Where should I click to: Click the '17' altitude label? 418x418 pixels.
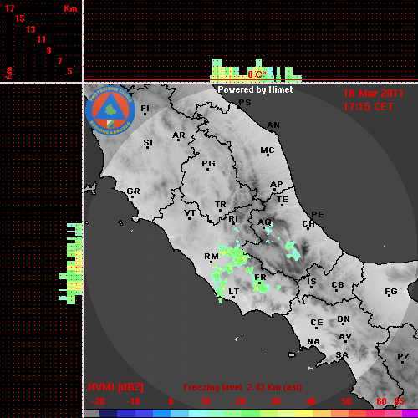(x=9, y=8)
